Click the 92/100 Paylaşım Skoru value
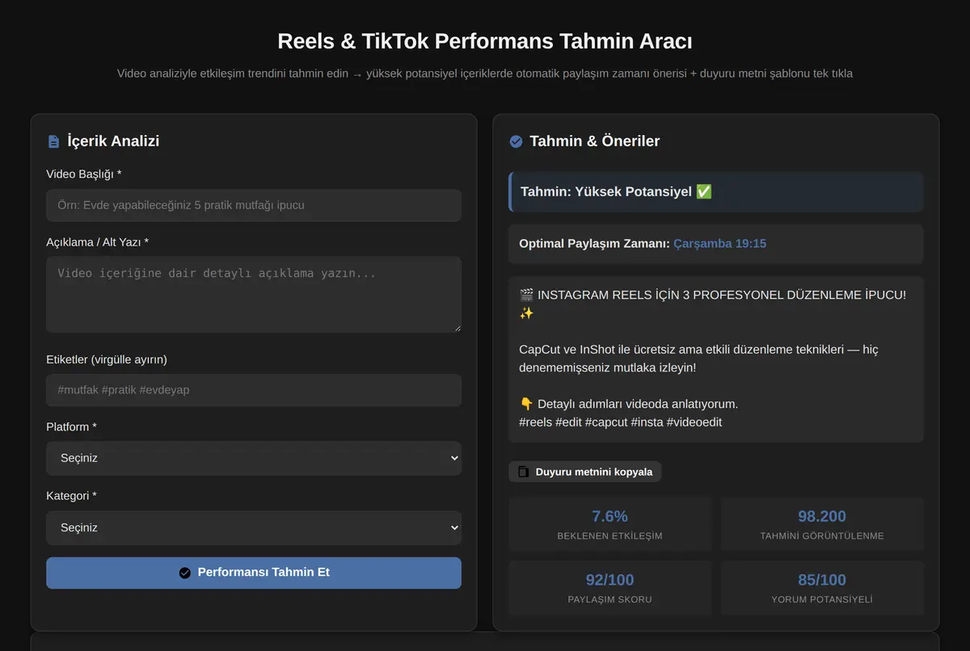The width and height of the screenshot is (970, 651). tap(610, 580)
